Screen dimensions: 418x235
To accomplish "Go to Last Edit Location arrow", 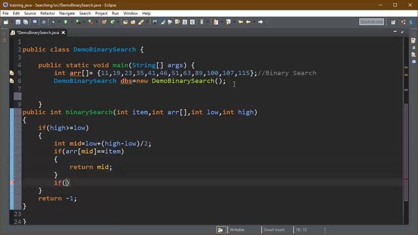I will point(240,22).
